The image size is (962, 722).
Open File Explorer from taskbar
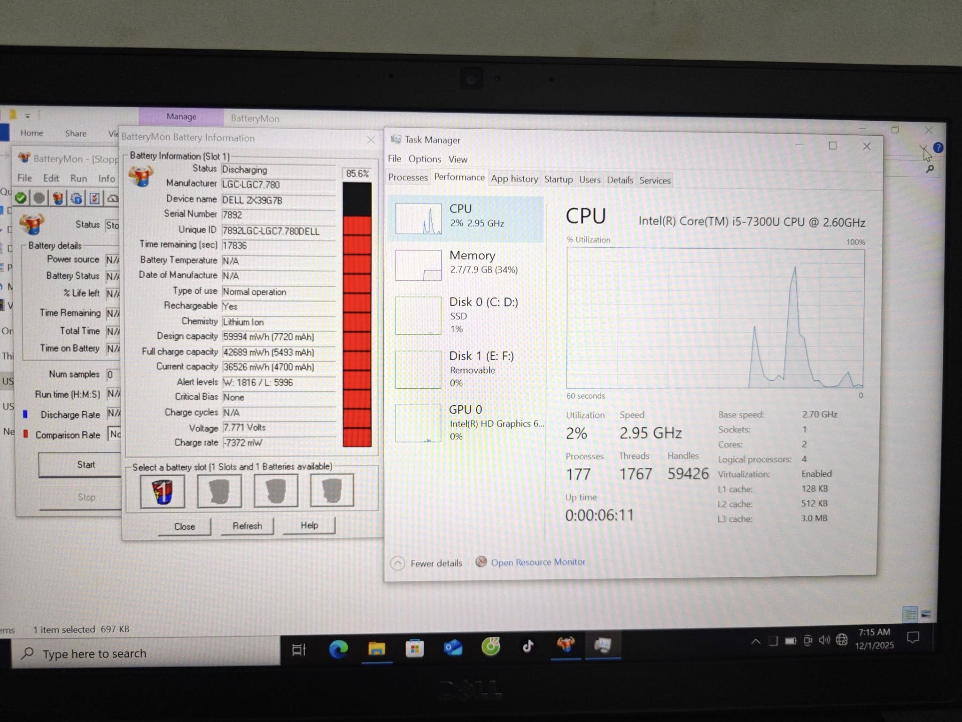pos(377,649)
